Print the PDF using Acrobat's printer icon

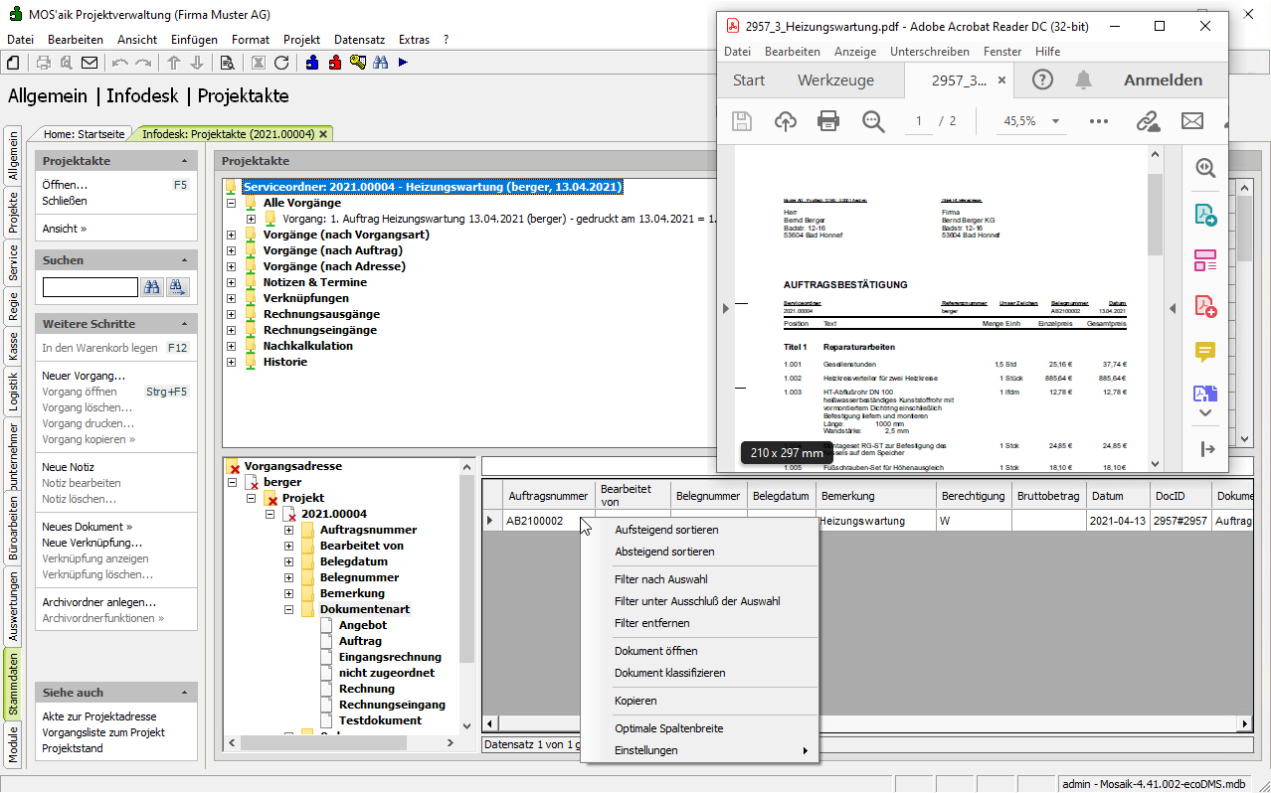coord(827,121)
